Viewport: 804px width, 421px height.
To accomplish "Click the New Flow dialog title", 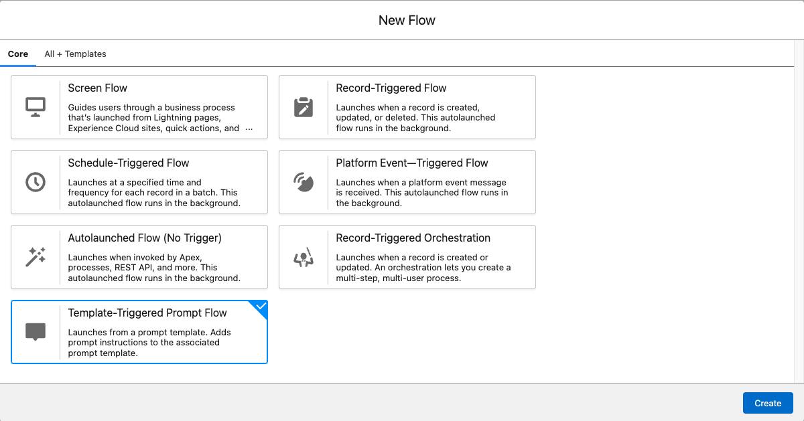I will (x=406, y=20).
